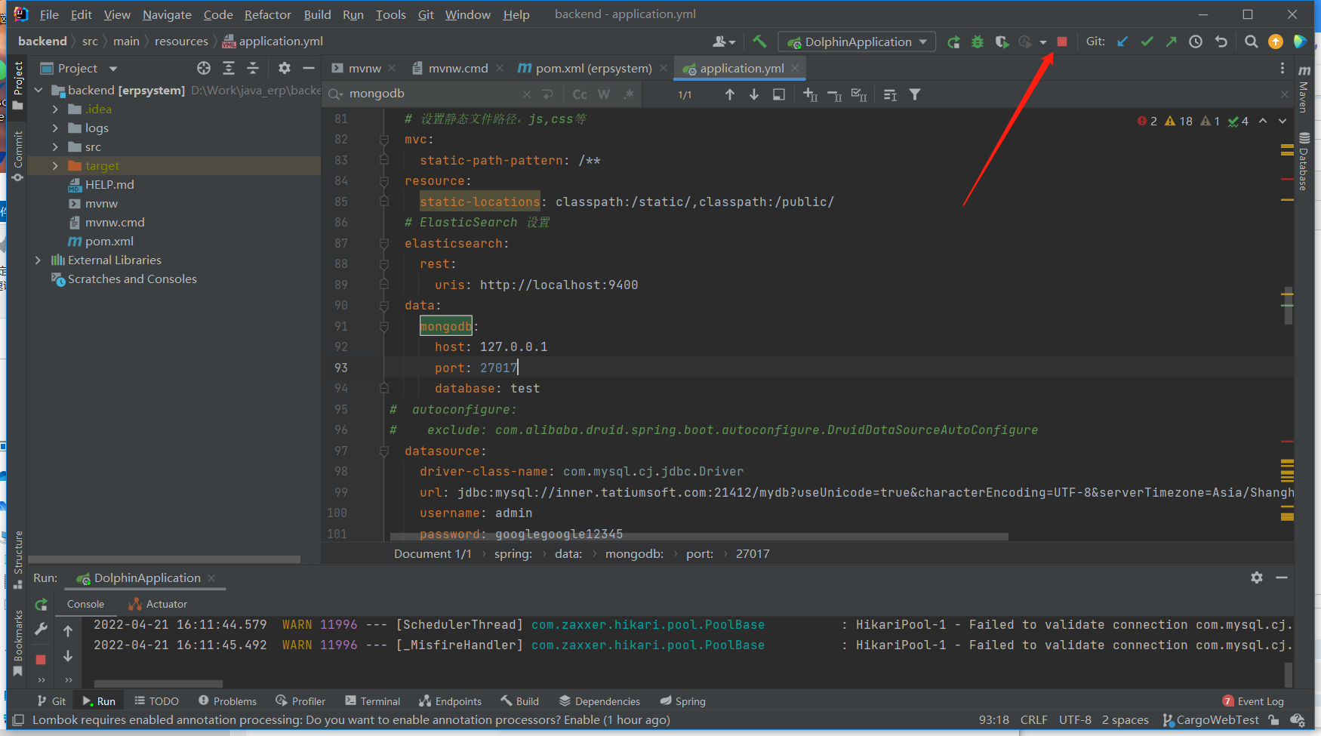
Task: Open the Refactor menu
Action: pos(267,14)
